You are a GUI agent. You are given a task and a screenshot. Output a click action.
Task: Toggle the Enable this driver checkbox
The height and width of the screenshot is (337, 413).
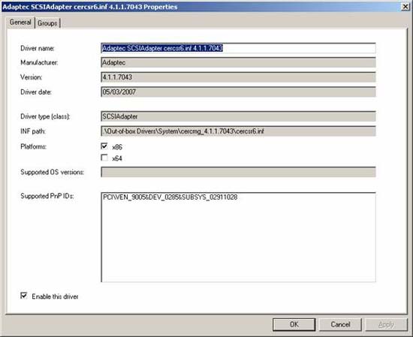click(24, 296)
